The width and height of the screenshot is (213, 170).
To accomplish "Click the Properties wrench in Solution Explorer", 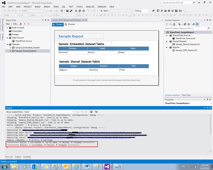I will (194, 24).
